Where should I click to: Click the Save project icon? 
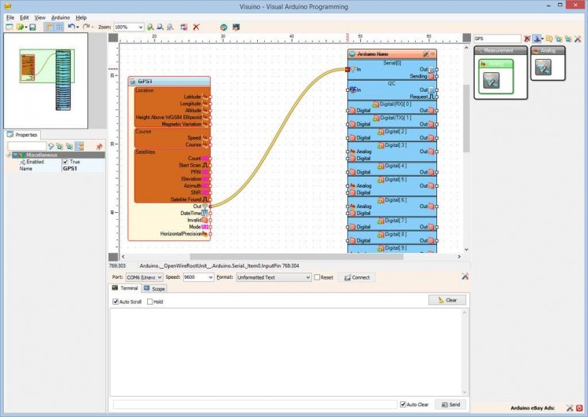tap(32, 27)
